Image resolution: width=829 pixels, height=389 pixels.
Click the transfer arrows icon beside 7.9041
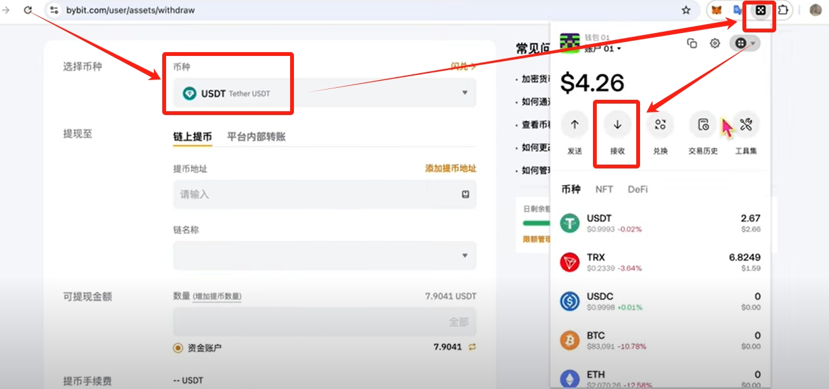point(472,347)
